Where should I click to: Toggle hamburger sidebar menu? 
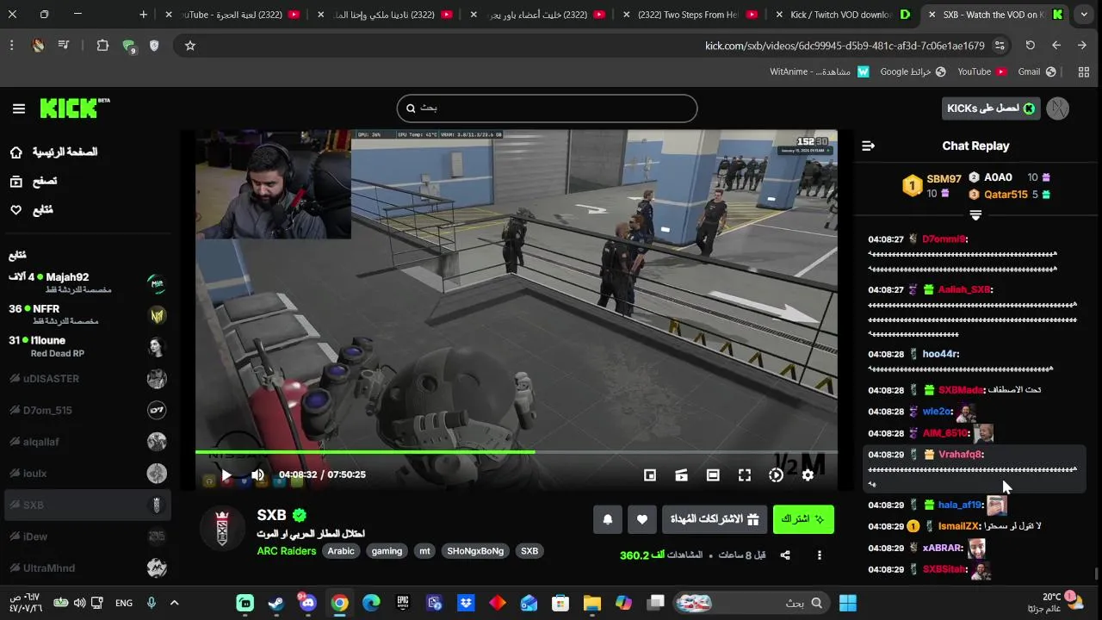pos(19,108)
